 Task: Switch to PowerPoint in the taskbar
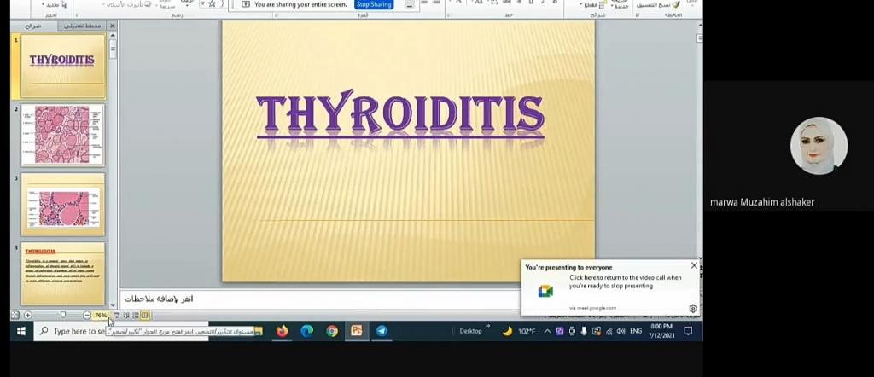pos(357,331)
